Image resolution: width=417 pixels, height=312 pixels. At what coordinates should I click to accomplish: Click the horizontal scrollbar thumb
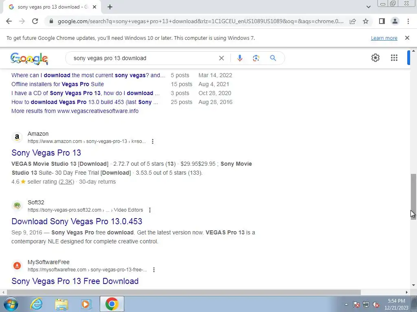(184, 292)
